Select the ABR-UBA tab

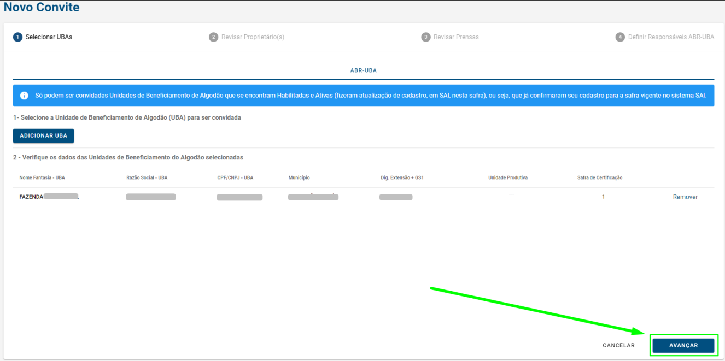[x=363, y=70]
